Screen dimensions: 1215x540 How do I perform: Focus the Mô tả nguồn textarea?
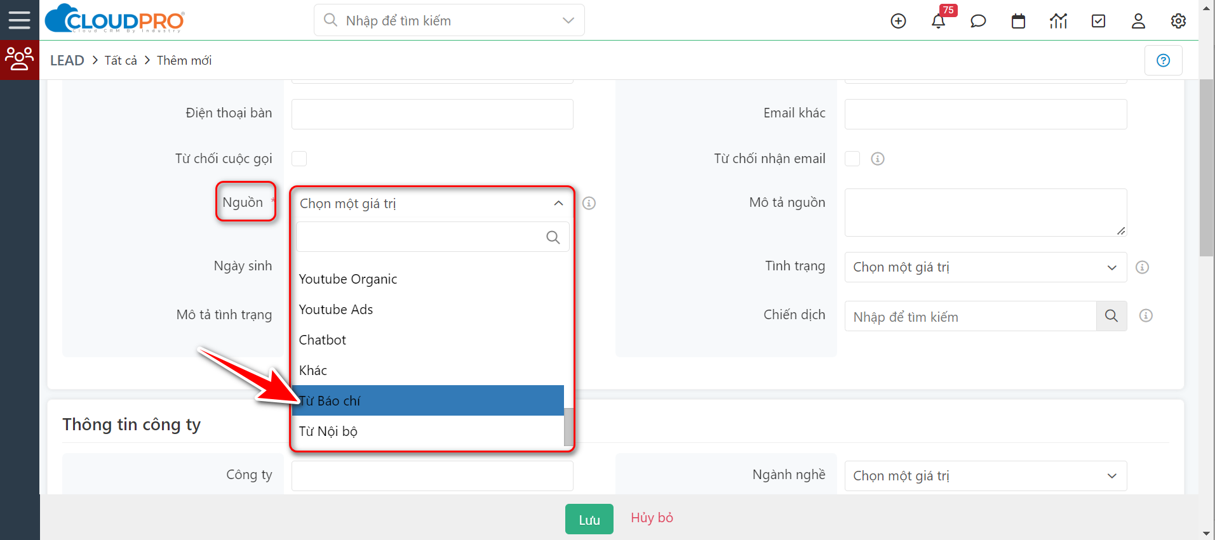coord(986,213)
